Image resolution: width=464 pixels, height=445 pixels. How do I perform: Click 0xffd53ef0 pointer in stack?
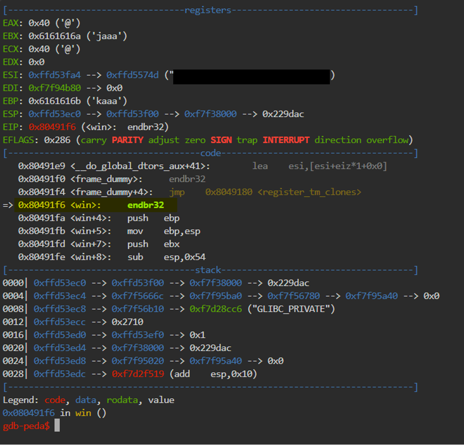coord(138,335)
